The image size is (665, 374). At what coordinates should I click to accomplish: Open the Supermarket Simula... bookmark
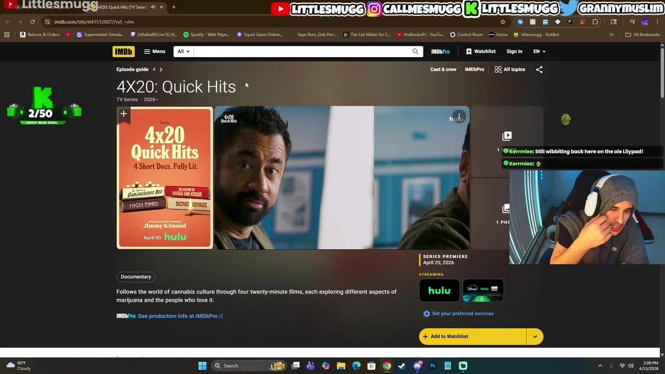click(x=100, y=34)
